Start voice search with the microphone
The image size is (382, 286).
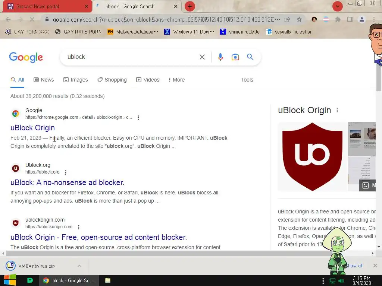coord(220,57)
